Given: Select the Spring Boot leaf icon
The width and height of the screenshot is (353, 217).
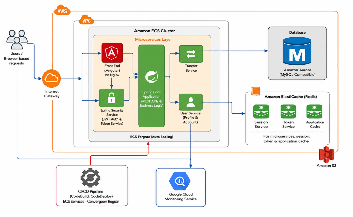Looking at the screenshot, I should (x=152, y=77).
